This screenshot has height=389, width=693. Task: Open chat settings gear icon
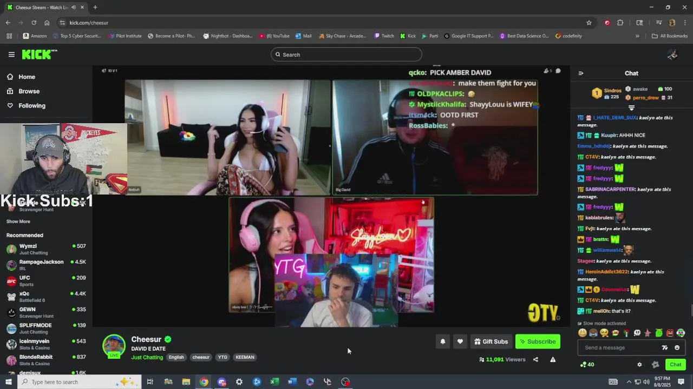point(639,365)
